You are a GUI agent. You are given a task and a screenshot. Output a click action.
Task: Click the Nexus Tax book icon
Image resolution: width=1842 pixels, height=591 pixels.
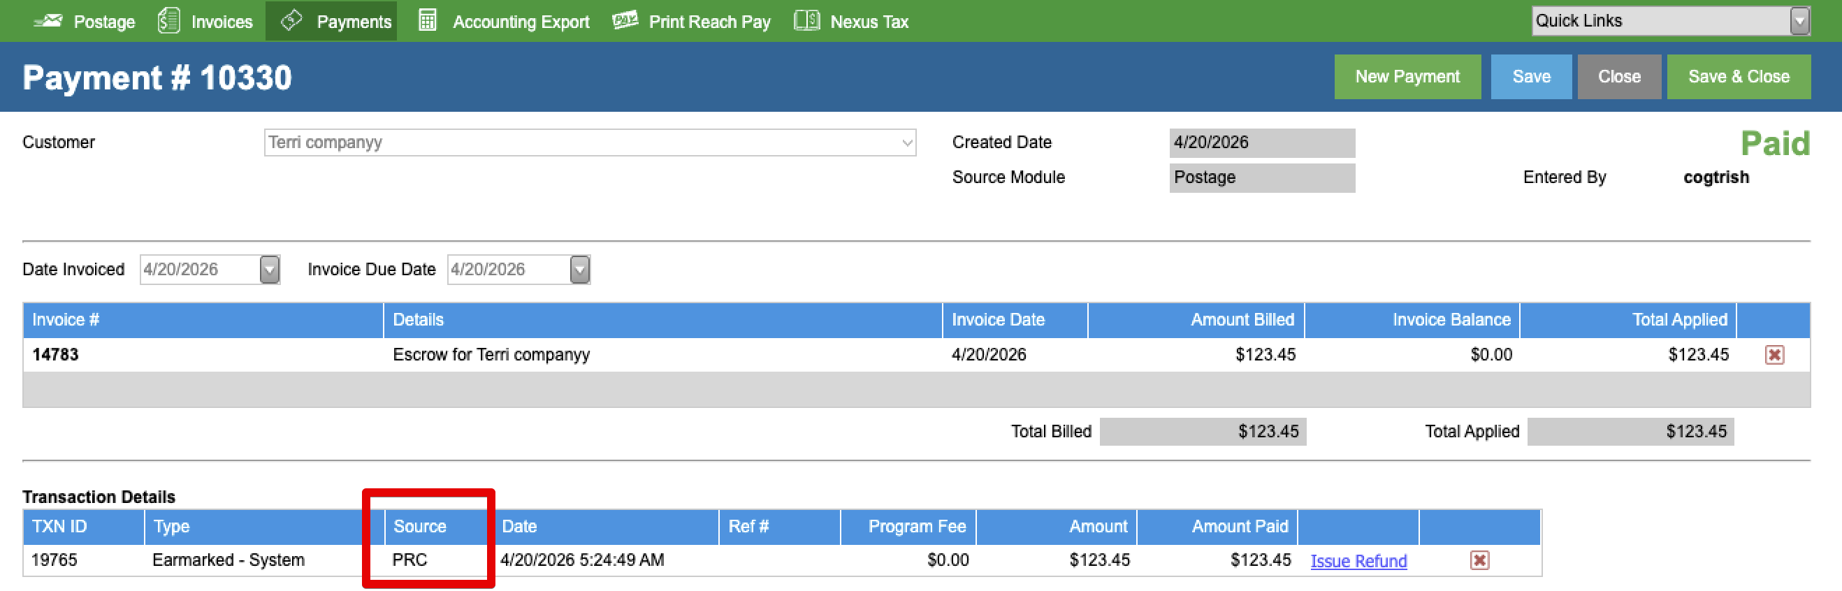click(806, 20)
